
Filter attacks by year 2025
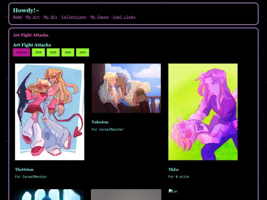(53, 52)
